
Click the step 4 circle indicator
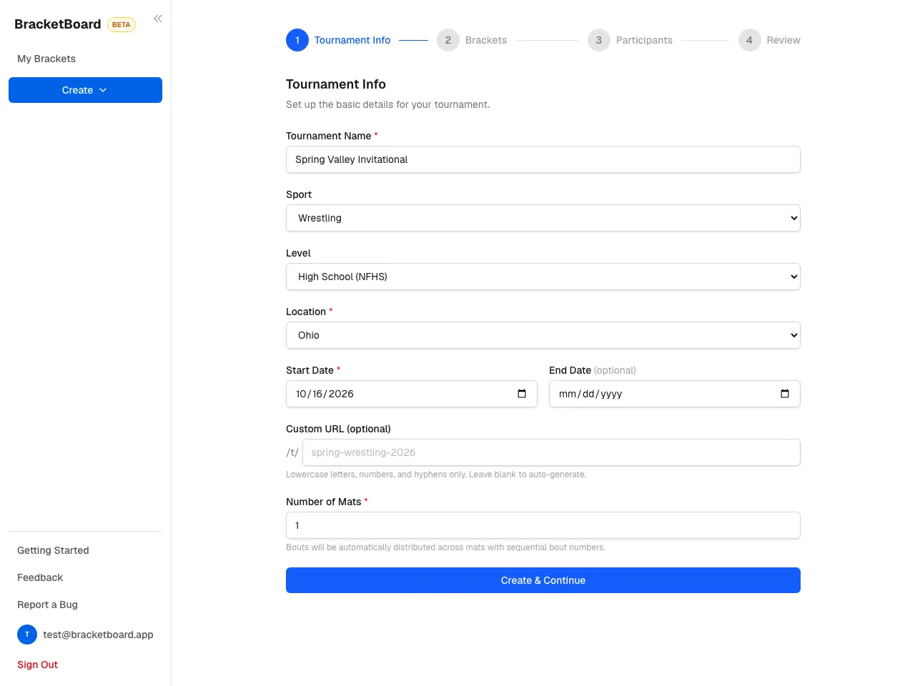(749, 40)
